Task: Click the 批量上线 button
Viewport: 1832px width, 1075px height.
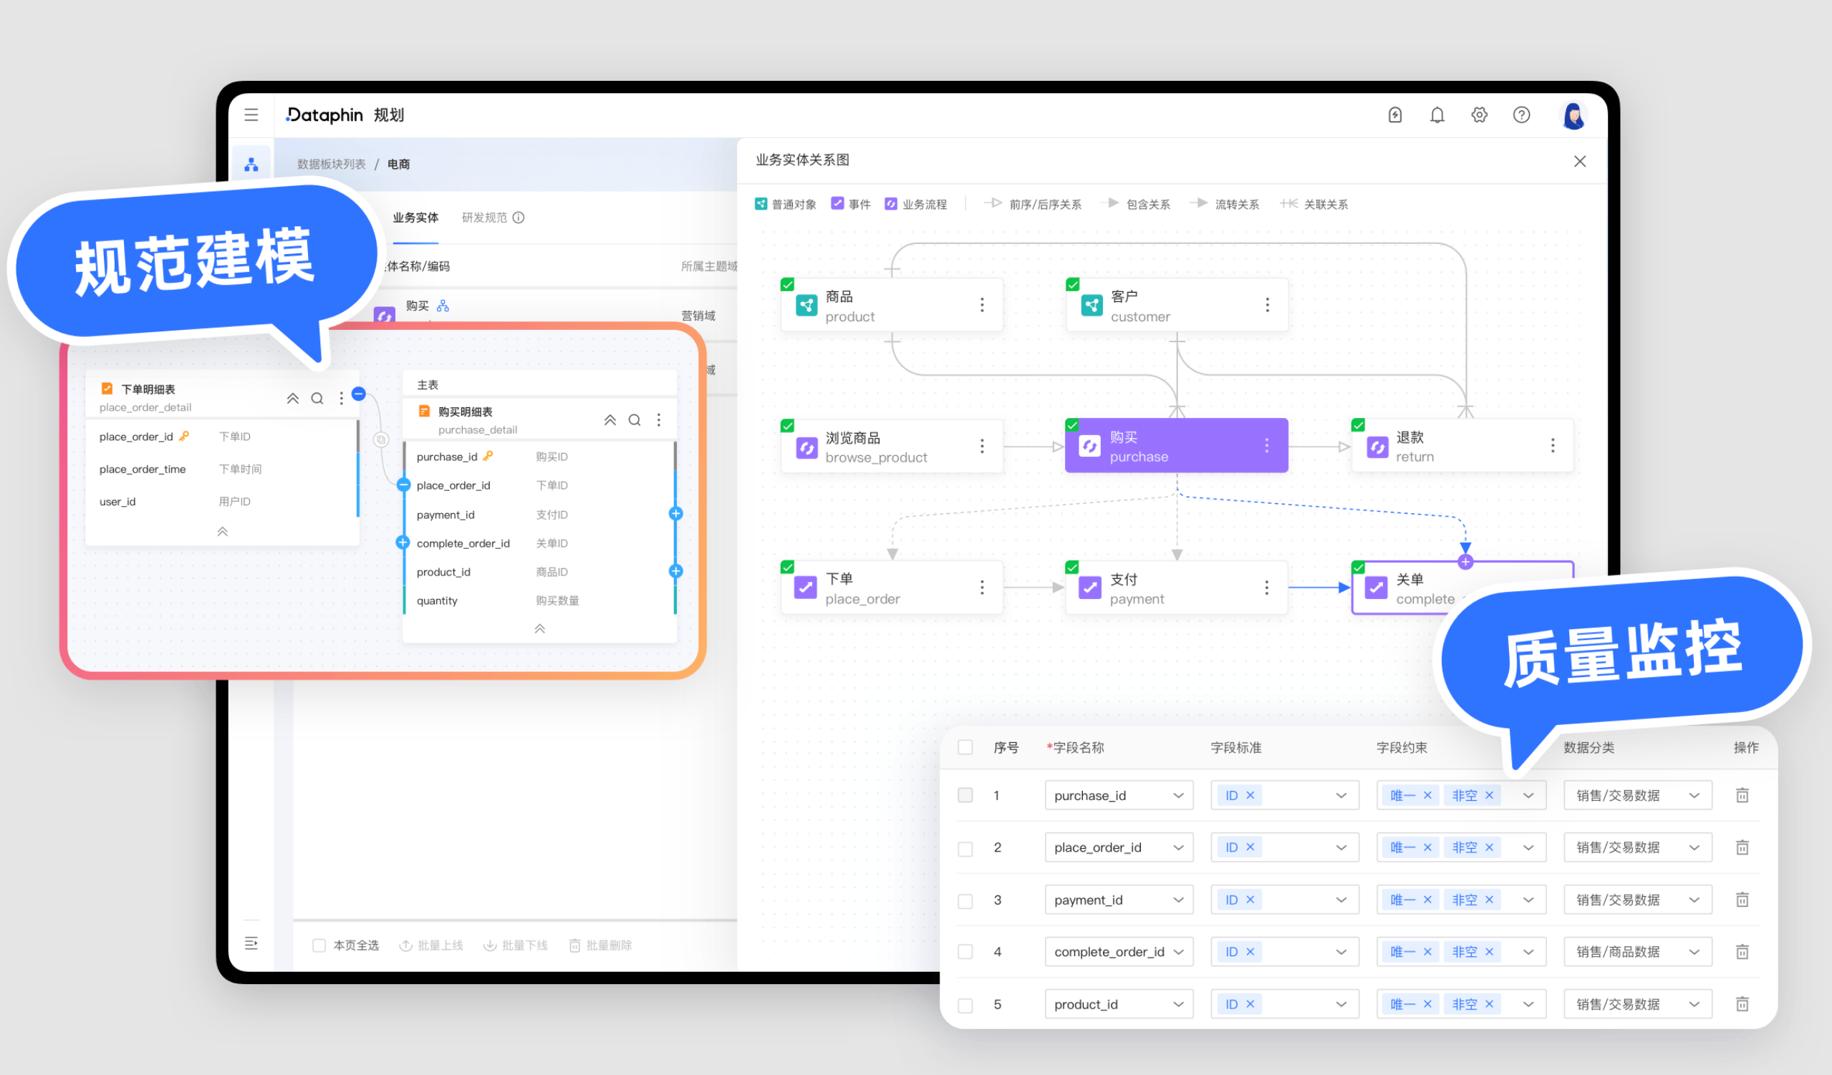Action: click(431, 945)
